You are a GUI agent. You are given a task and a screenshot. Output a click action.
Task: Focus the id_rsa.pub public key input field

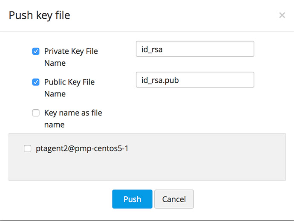[195, 80]
